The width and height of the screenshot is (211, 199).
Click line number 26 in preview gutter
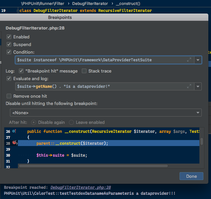[x=8, y=131]
